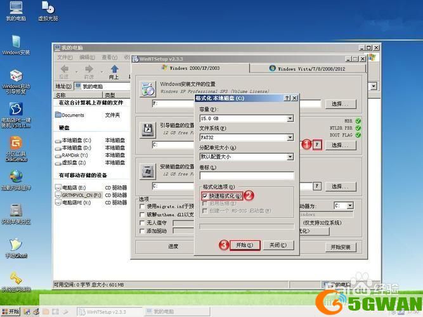
Task: Select local disk (C:) in My Computer
Action: [x=73, y=140]
